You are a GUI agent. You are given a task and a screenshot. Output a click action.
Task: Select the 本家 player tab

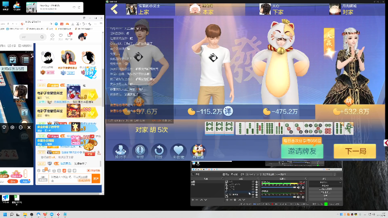pyautogui.click(x=210, y=9)
